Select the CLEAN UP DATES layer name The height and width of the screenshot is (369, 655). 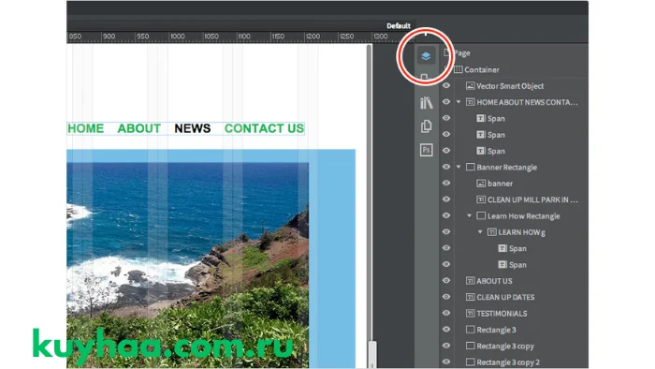505,297
